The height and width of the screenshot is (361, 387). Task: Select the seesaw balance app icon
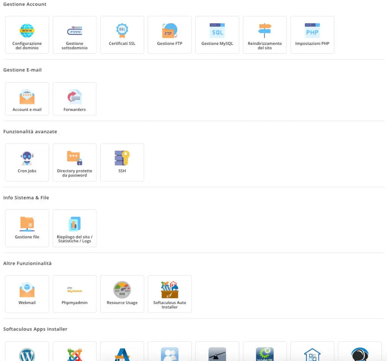pos(217,354)
